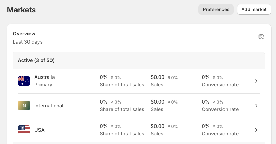This screenshot has height=144, width=276.
Task: Click the Active (3 of 50) header
Action: [x=36, y=60]
